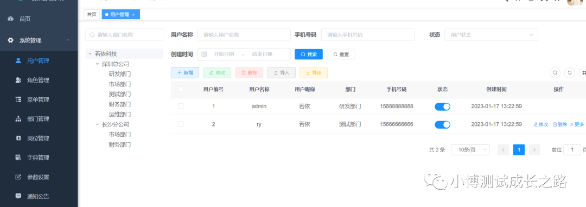Click the 15888888888 phone number cell
The width and height of the screenshot is (586, 207).
coord(397,106)
